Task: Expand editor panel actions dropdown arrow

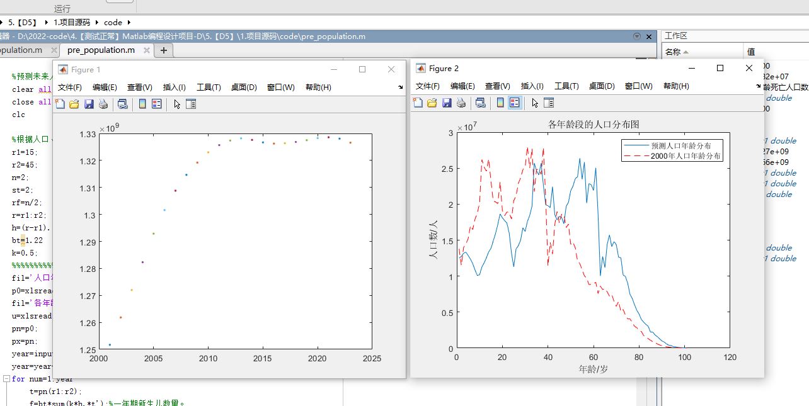Action: (x=636, y=37)
